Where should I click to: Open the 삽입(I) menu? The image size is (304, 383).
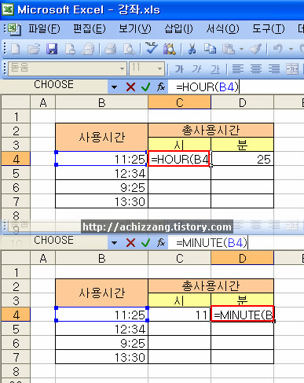pyautogui.click(x=178, y=29)
